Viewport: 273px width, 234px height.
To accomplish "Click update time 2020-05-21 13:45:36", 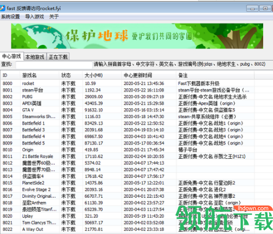I will 144,83.
